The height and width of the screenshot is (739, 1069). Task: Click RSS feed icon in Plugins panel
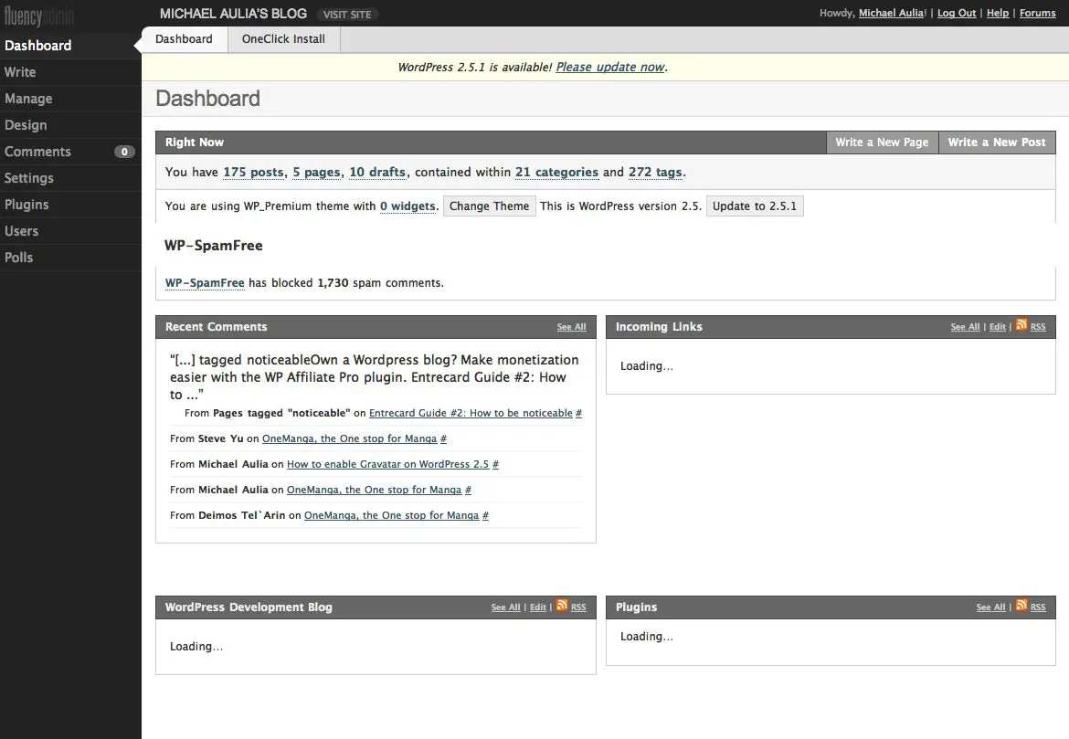click(1021, 605)
